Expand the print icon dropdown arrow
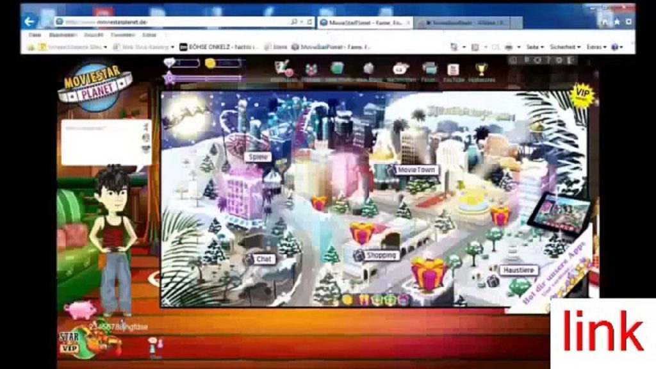The height and width of the screenshot is (369, 656). pyautogui.click(x=519, y=47)
